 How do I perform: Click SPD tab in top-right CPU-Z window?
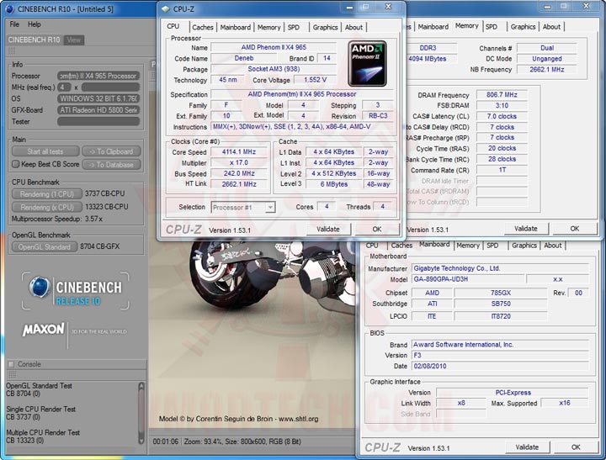tap(492, 27)
